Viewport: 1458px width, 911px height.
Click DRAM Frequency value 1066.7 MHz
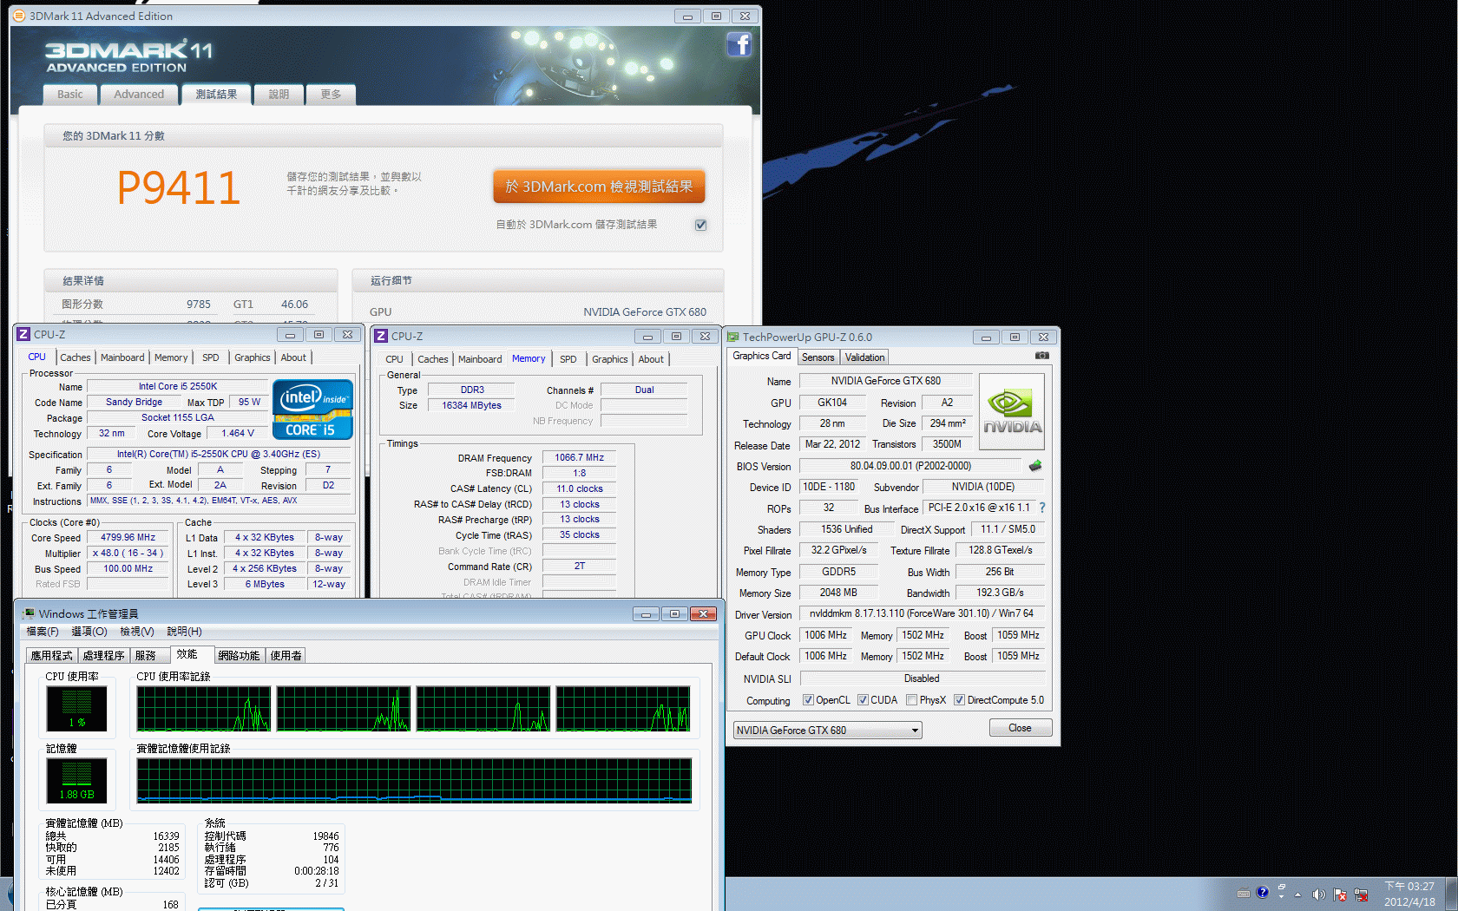tap(580, 457)
